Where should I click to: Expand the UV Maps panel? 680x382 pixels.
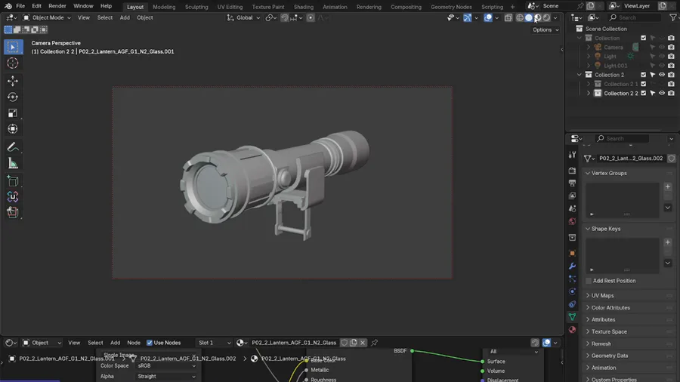[x=602, y=295]
